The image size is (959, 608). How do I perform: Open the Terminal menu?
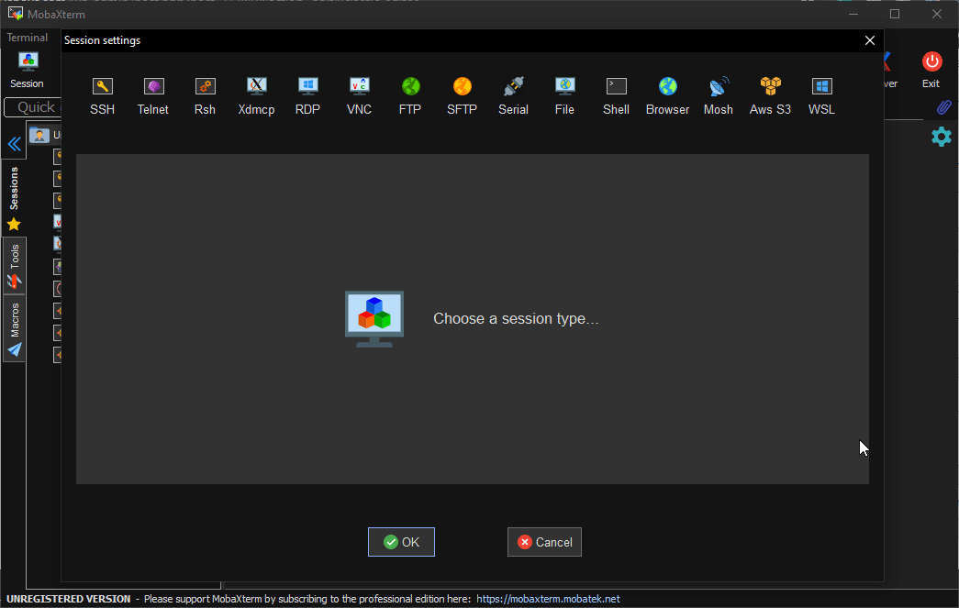pos(27,38)
